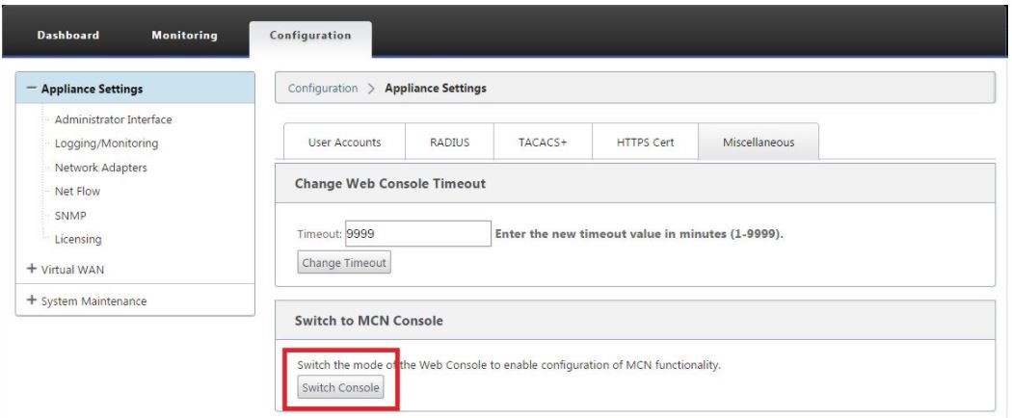The width and height of the screenshot is (1012, 418).
Task: Click the Change Web Console Timeout heading
Action: click(389, 183)
